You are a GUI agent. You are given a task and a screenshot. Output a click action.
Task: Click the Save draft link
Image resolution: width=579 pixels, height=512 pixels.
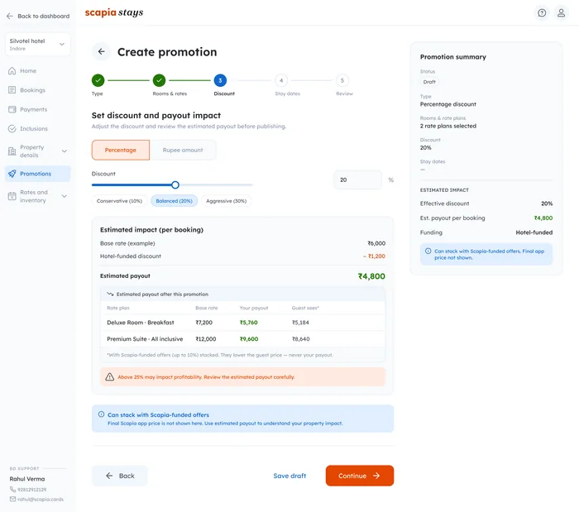click(x=289, y=476)
